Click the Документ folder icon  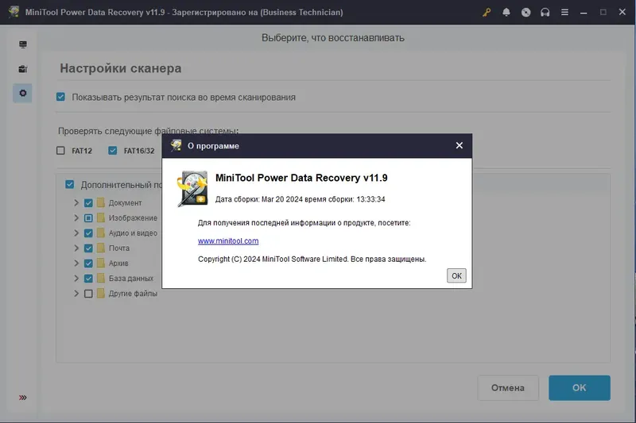[101, 202]
